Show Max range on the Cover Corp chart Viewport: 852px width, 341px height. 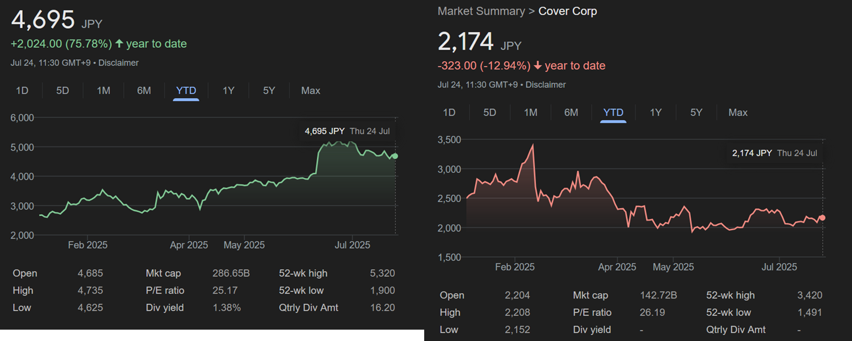[x=738, y=112]
